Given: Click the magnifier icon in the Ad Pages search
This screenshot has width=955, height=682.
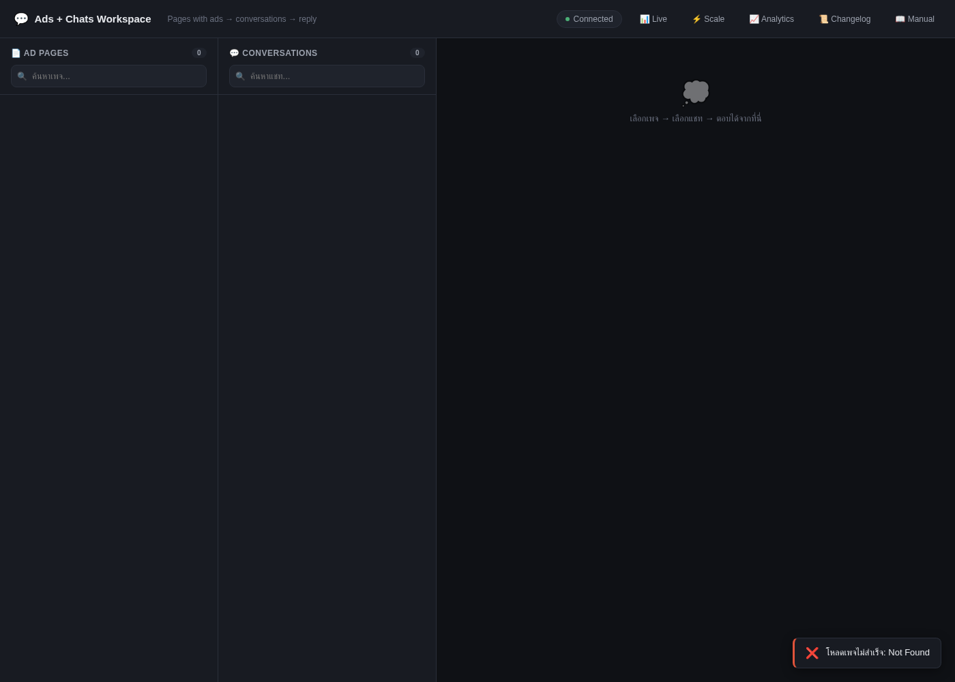Looking at the screenshot, I should click(22, 76).
